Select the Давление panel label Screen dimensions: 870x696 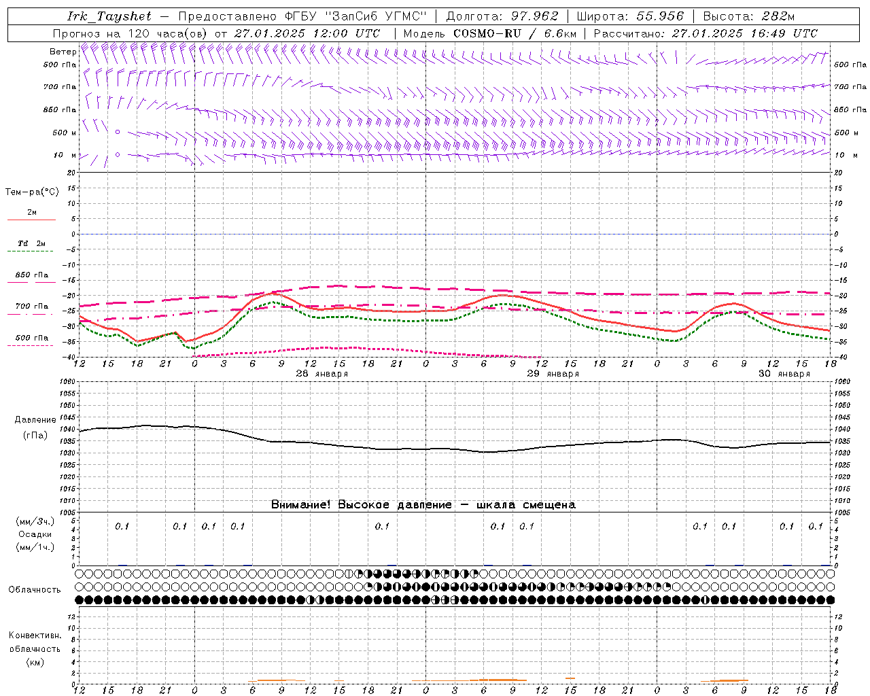[36, 420]
